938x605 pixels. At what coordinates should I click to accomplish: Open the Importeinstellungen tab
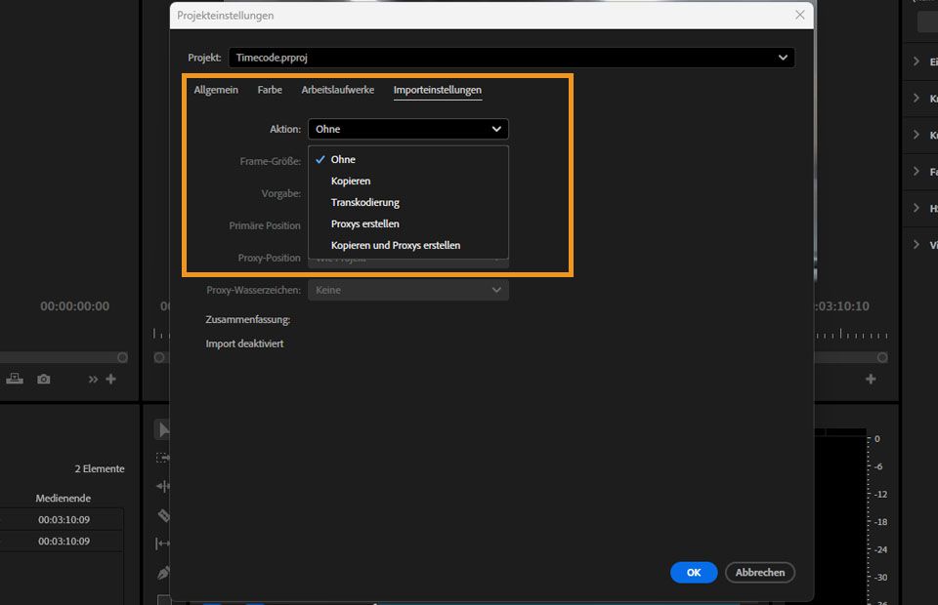pyautogui.click(x=438, y=90)
